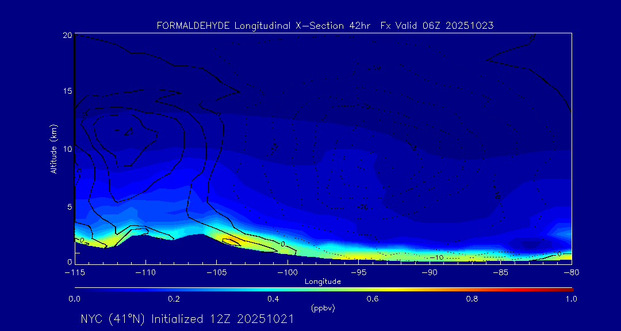Click the 'Fx Valid 06Z 20251023' text
The width and height of the screenshot is (621, 331).
(437, 26)
